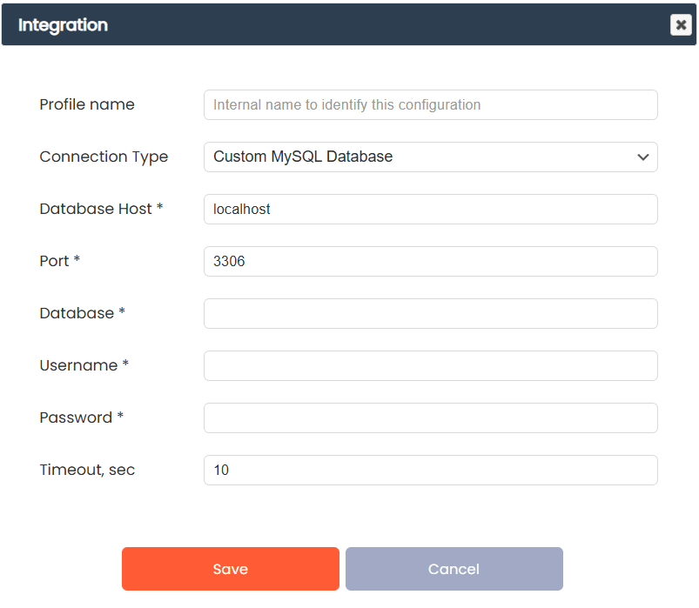This screenshot has height=608, width=699.
Task: Click the Port label with asterisk
Action: click(x=59, y=261)
